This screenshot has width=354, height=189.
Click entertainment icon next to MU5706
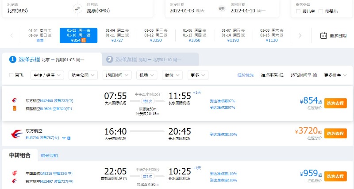[69, 138]
